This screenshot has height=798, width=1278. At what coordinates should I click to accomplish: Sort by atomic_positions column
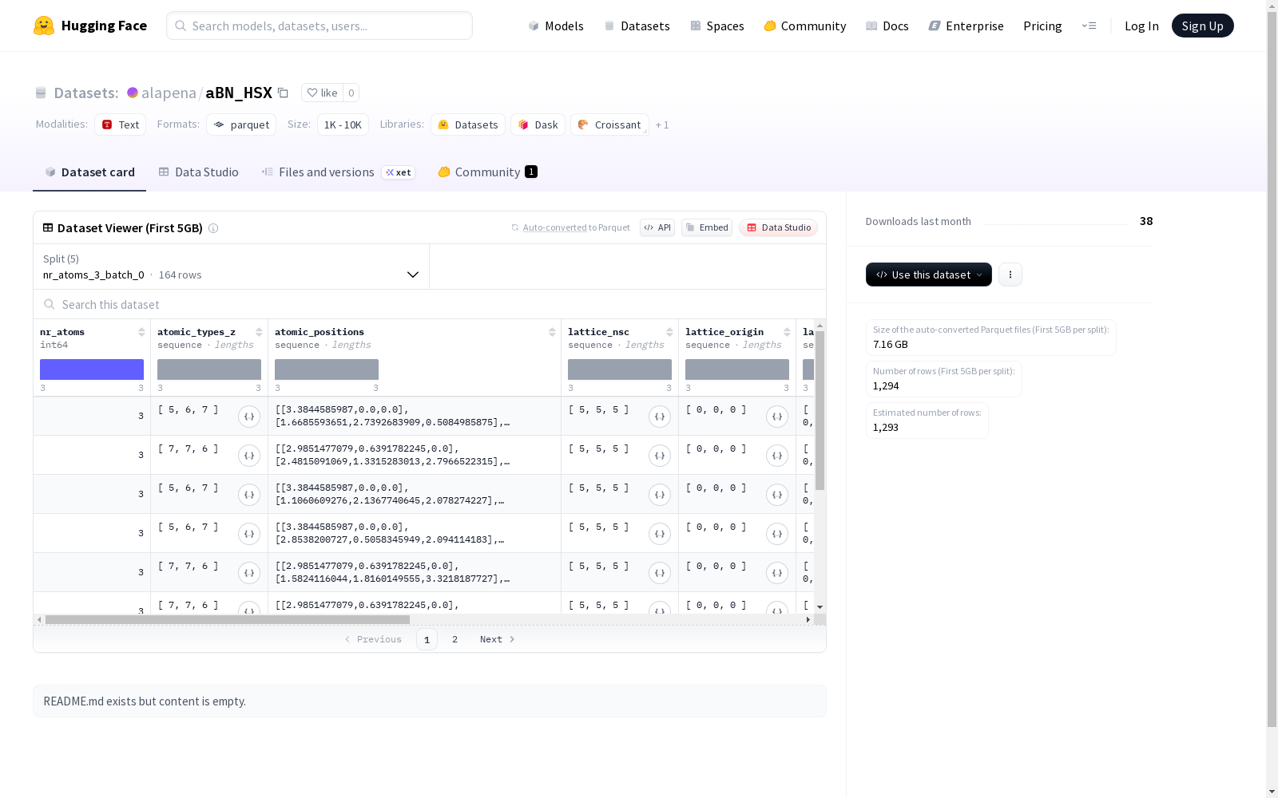[x=552, y=332]
